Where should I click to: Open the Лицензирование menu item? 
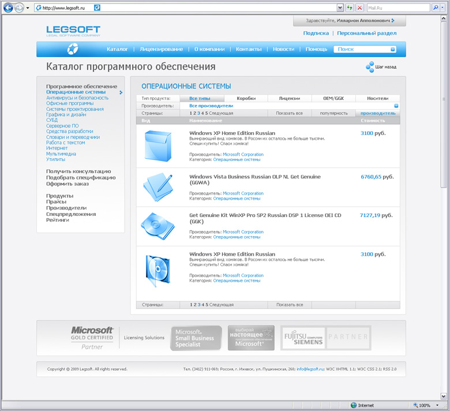pos(162,49)
